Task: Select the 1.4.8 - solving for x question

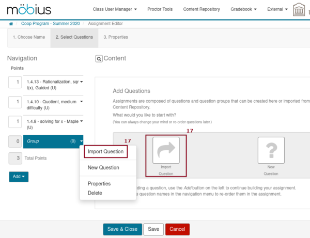Action: 53,124
